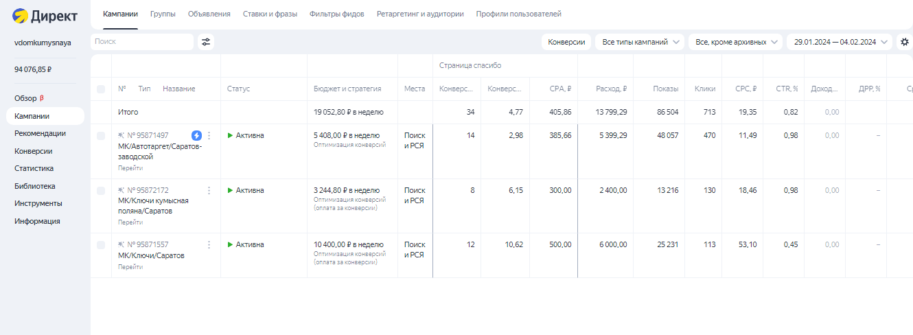
Task: Switch to the 'Ставки и фразы' tab
Action: click(x=270, y=14)
